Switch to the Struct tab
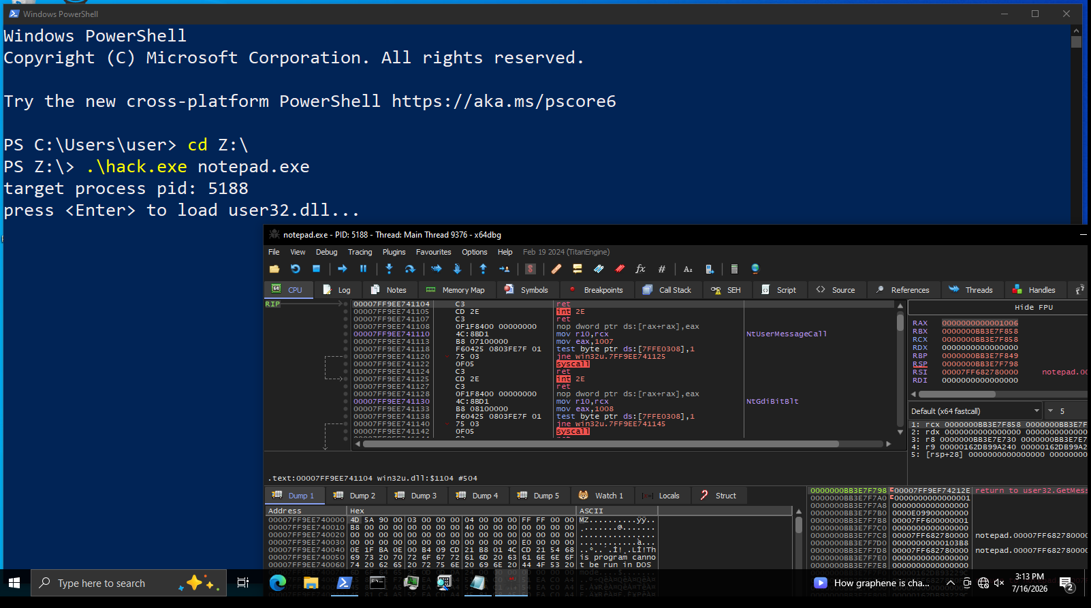1091x608 pixels. (718, 496)
